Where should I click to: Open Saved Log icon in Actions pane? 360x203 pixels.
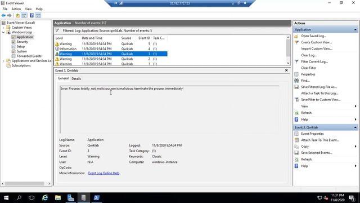pos(296,36)
